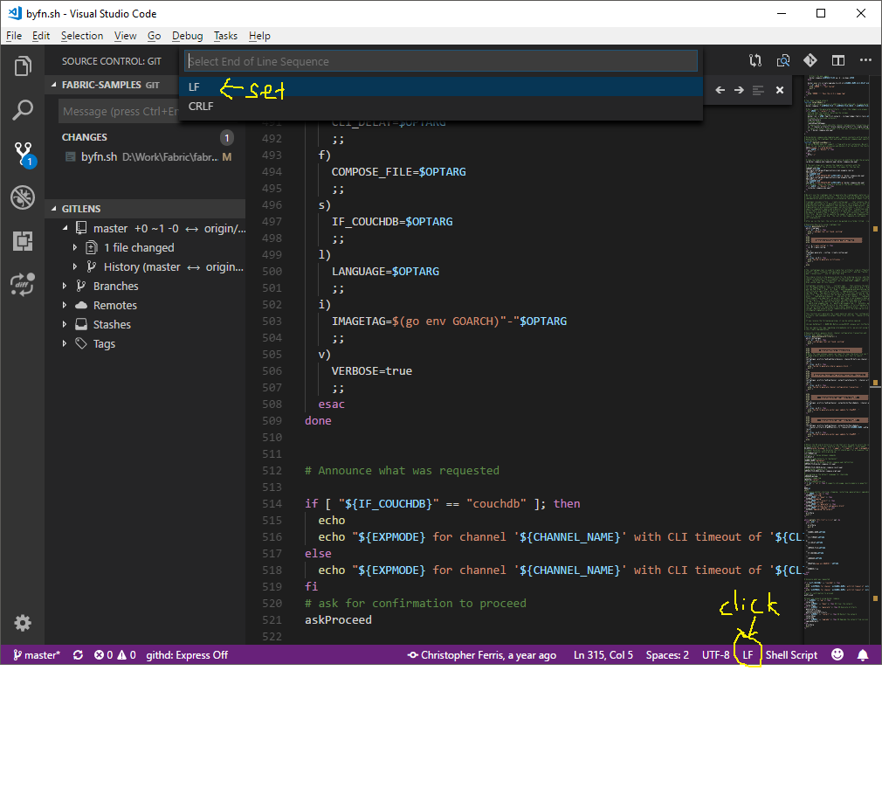Open the Explorer view in activity bar
This screenshot has height=788, width=882.
point(23,66)
